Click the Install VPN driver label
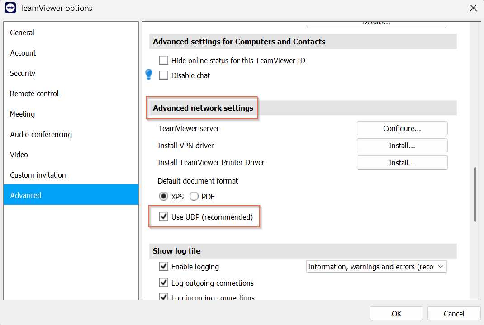Image resolution: width=484 pixels, height=325 pixels. [186, 146]
